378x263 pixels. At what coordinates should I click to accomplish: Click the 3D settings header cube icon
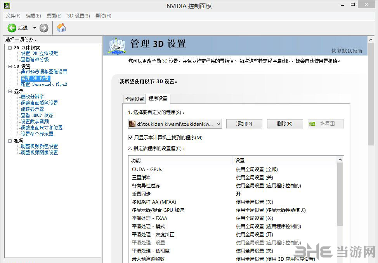click(x=117, y=45)
